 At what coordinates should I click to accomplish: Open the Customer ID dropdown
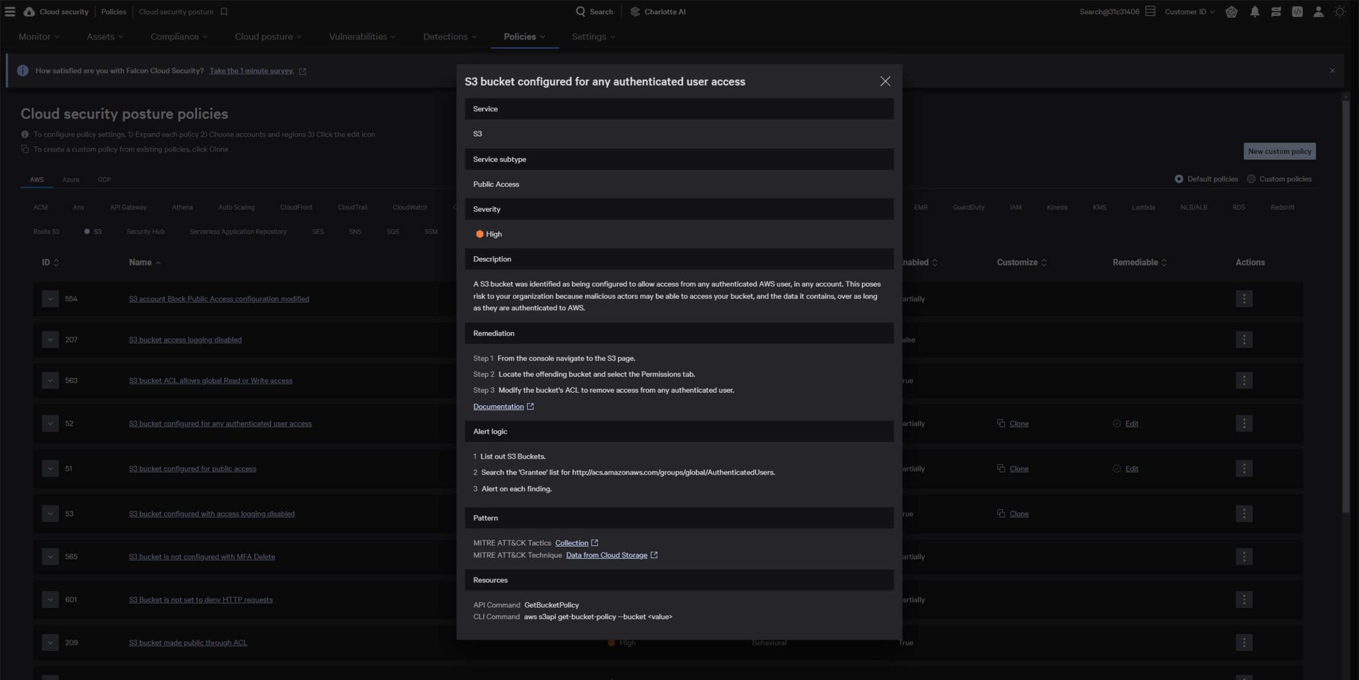[1189, 12]
